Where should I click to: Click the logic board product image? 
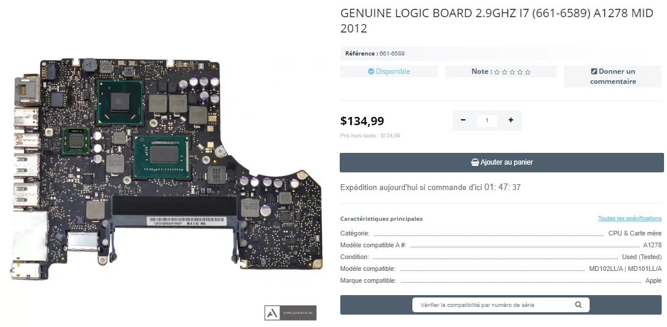click(166, 168)
